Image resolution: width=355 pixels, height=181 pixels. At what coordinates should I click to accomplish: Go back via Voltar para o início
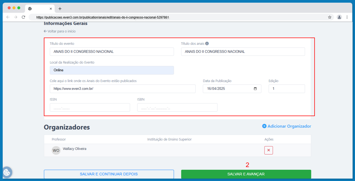pos(60,31)
